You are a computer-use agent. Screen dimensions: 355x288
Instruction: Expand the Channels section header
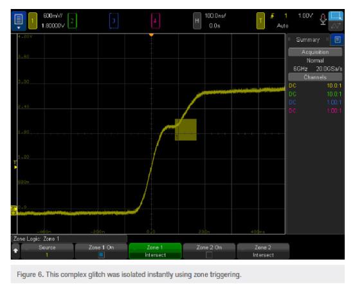click(315, 77)
